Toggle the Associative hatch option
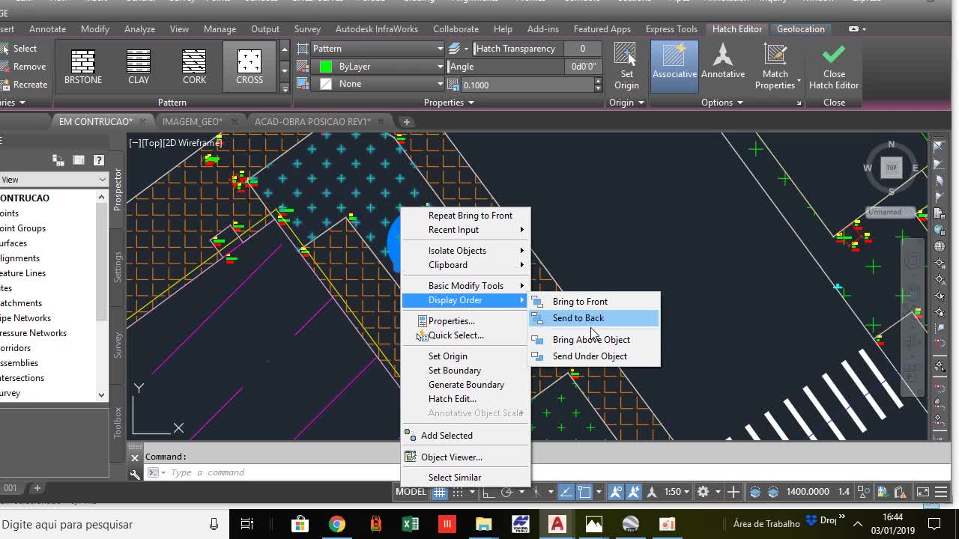Viewport: 959px width, 539px height. [x=674, y=66]
